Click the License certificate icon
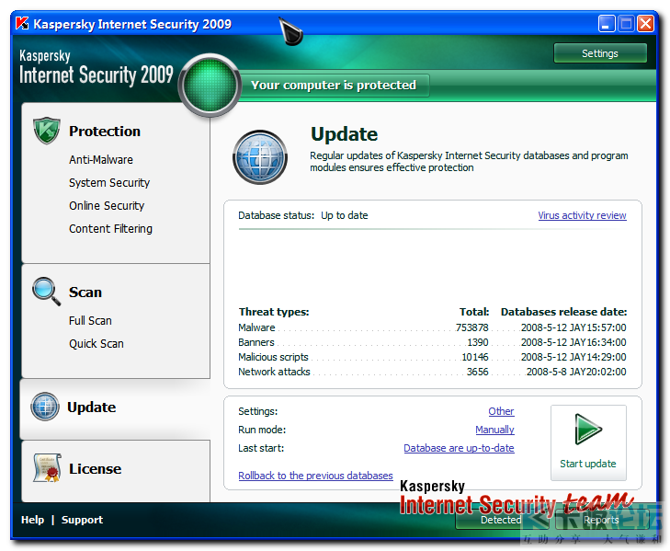 coord(47,468)
